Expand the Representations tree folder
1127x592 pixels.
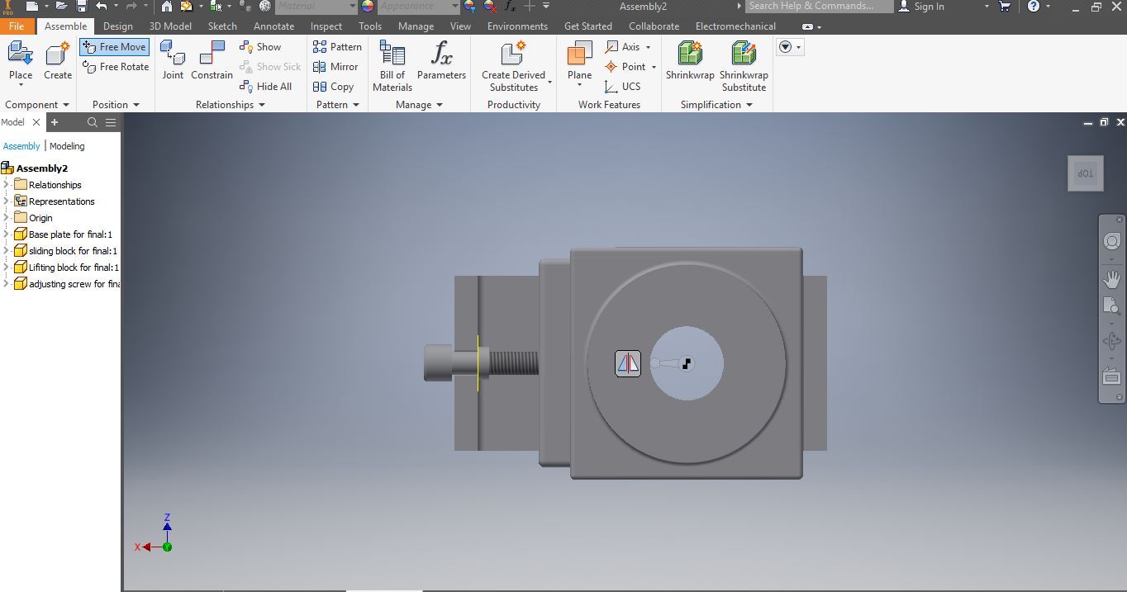[7, 201]
